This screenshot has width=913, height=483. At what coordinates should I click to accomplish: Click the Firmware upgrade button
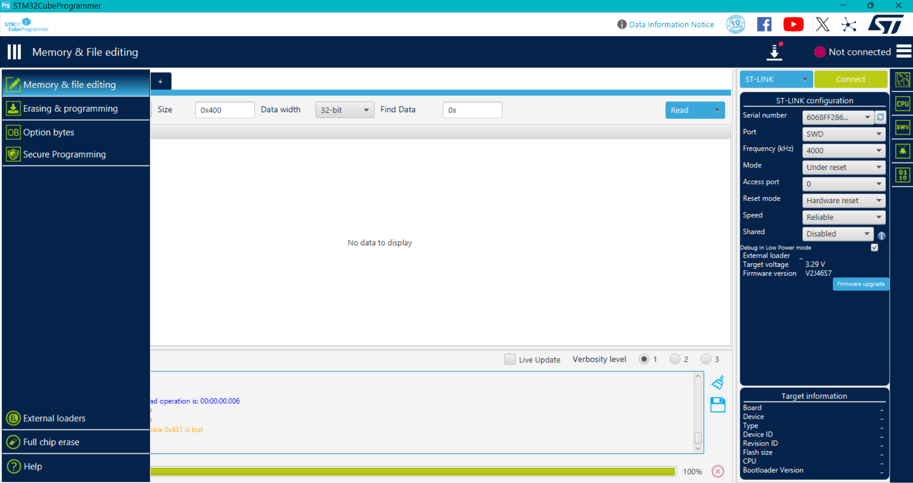(x=860, y=284)
